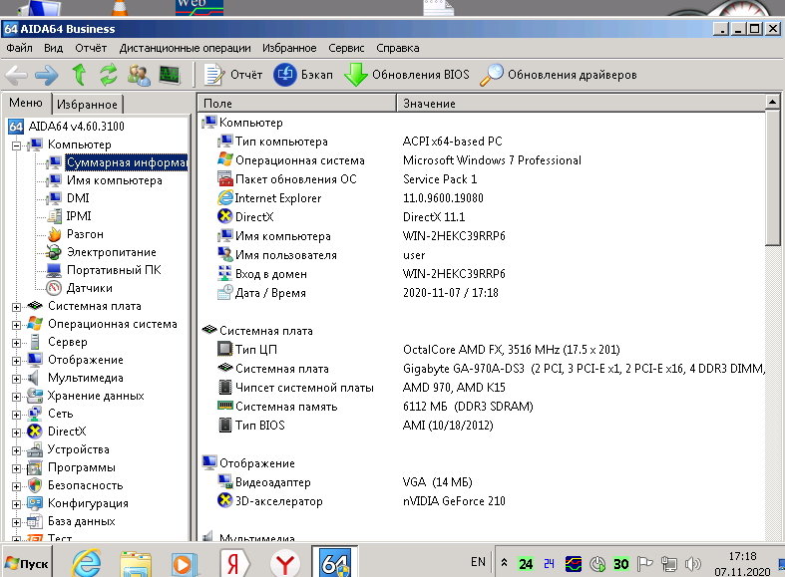Open the Сервис menu
The width and height of the screenshot is (785, 577).
click(346, 48)
